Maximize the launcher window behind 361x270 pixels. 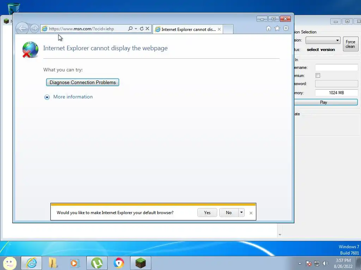coord(347,21)
